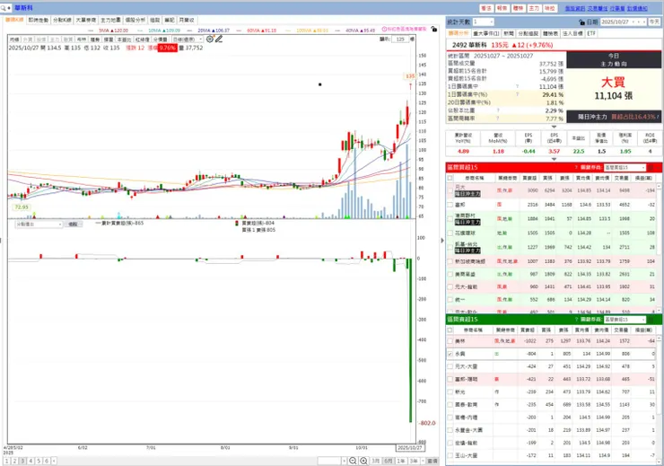Click the 今天 button
Viewport: 664px width, 466px height.
tap(655, 22)
